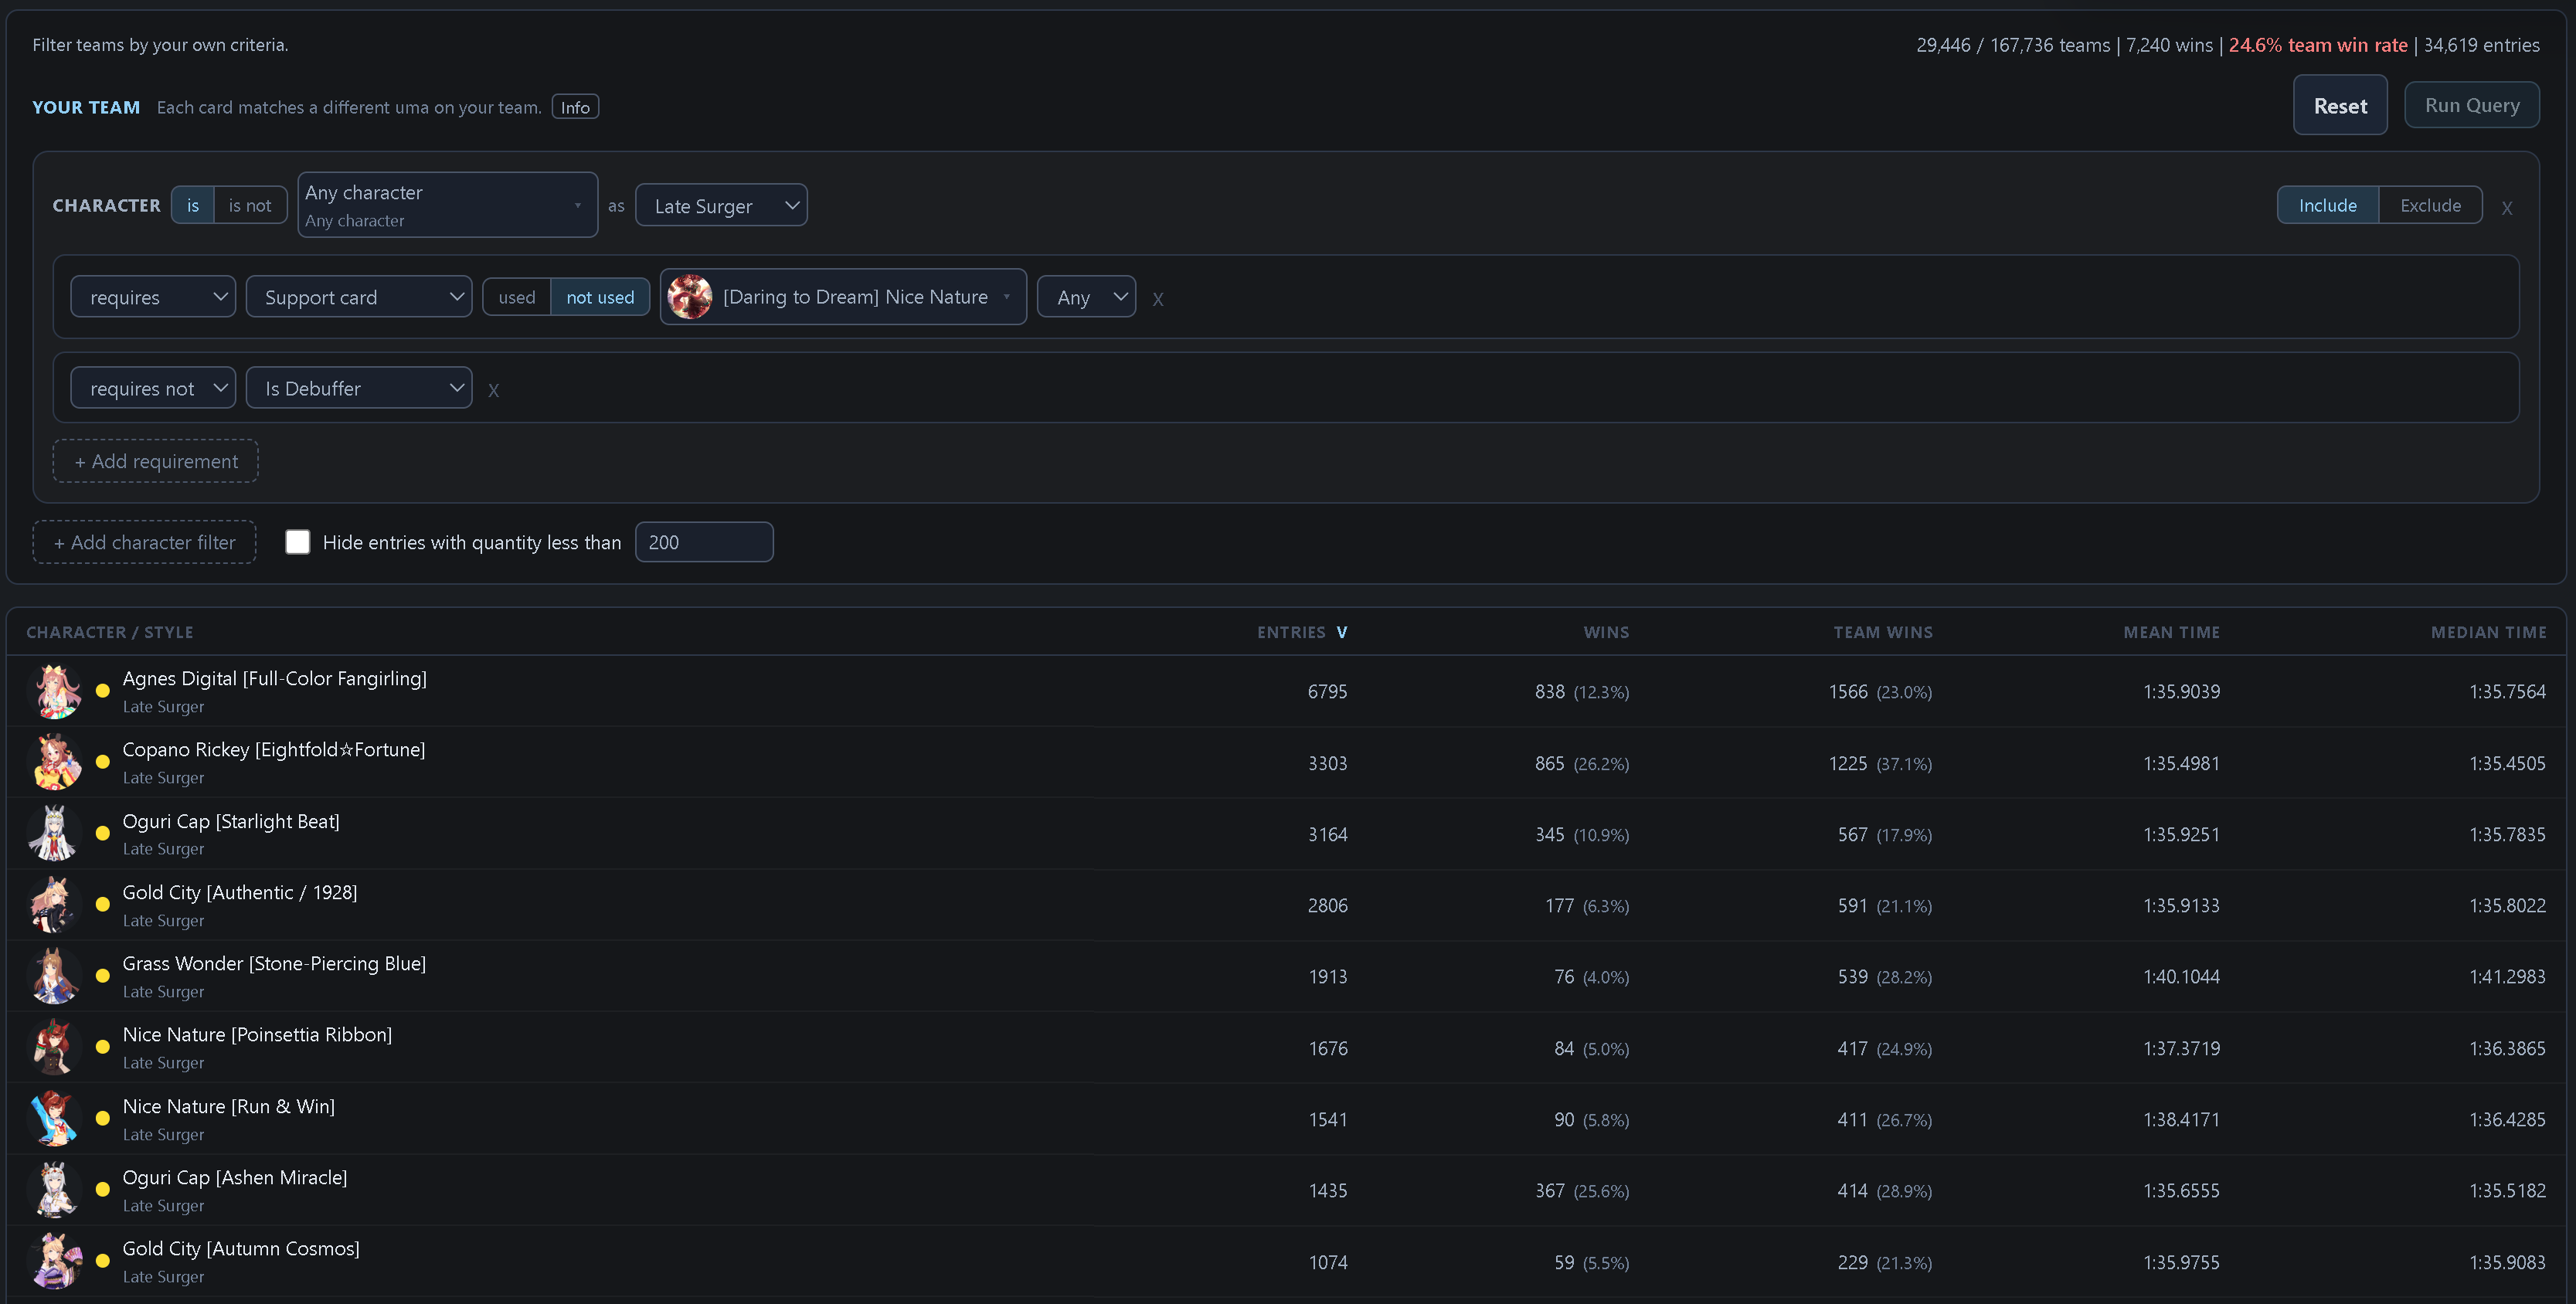This screenshot has width=2576, height=1304.
Task: Sort table by Team Wins column
Action: click(1883, 632)
